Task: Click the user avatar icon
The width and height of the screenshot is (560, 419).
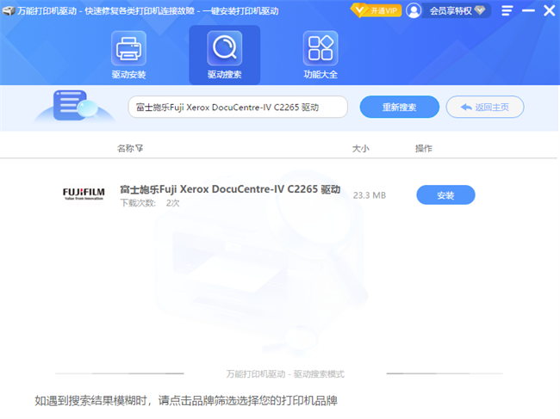Action: 414,10
